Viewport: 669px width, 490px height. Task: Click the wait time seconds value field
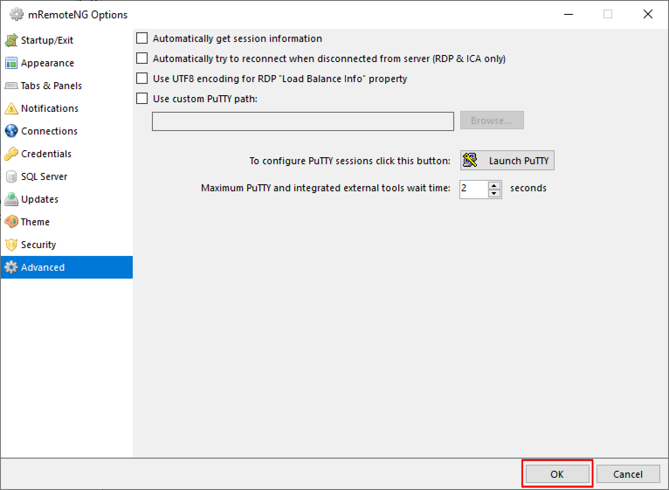pos(474,189)
